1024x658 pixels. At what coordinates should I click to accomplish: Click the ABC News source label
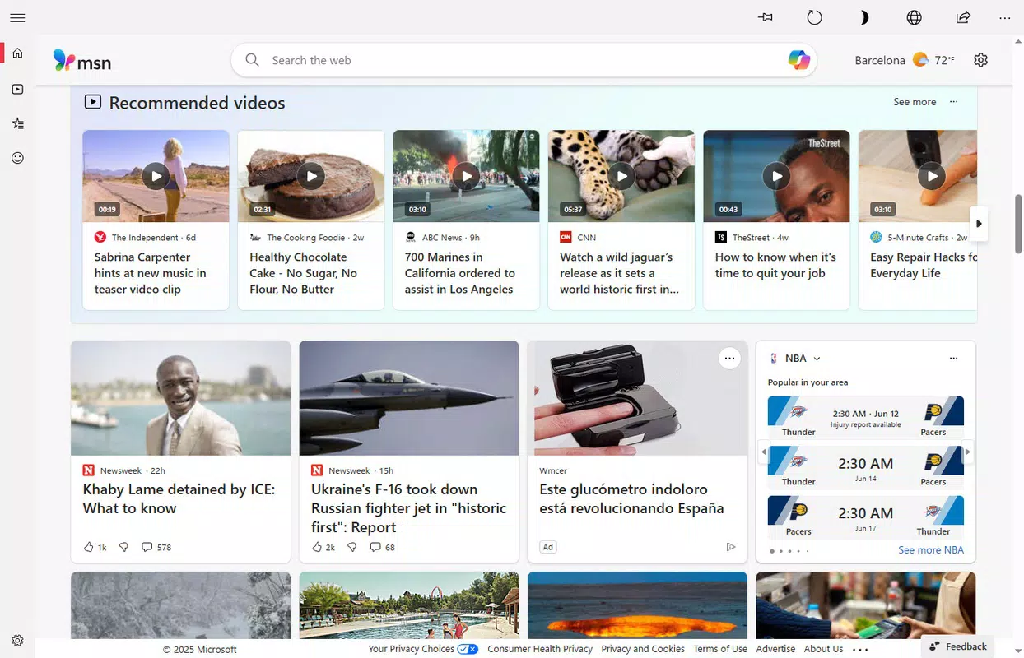442,237
